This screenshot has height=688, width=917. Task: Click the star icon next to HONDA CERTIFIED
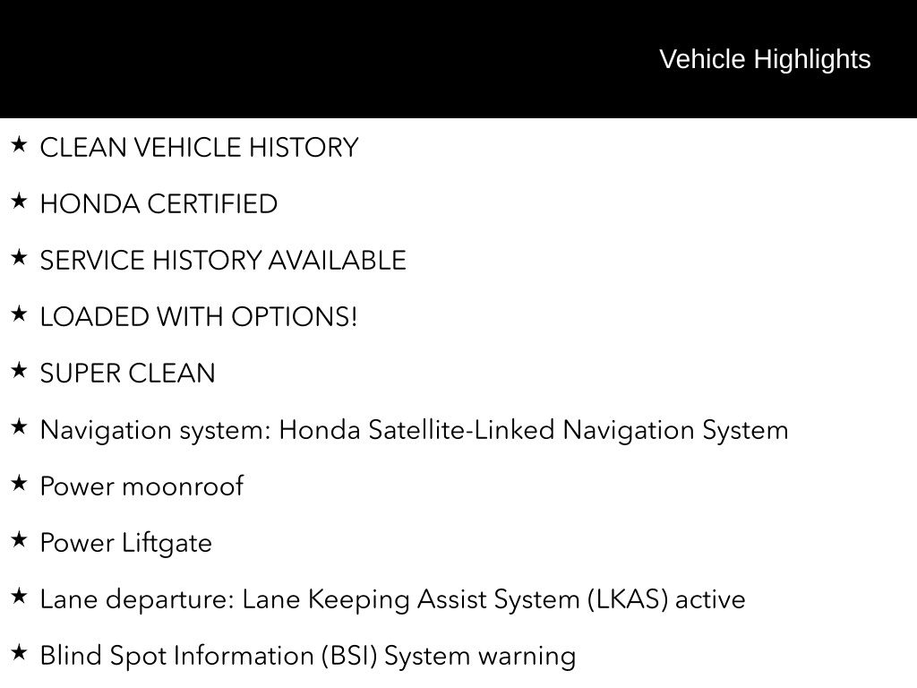(19, 202)
